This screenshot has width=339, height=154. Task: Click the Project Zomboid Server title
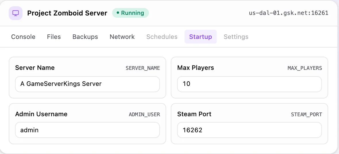pyautogui.click(x=67, y=13)
